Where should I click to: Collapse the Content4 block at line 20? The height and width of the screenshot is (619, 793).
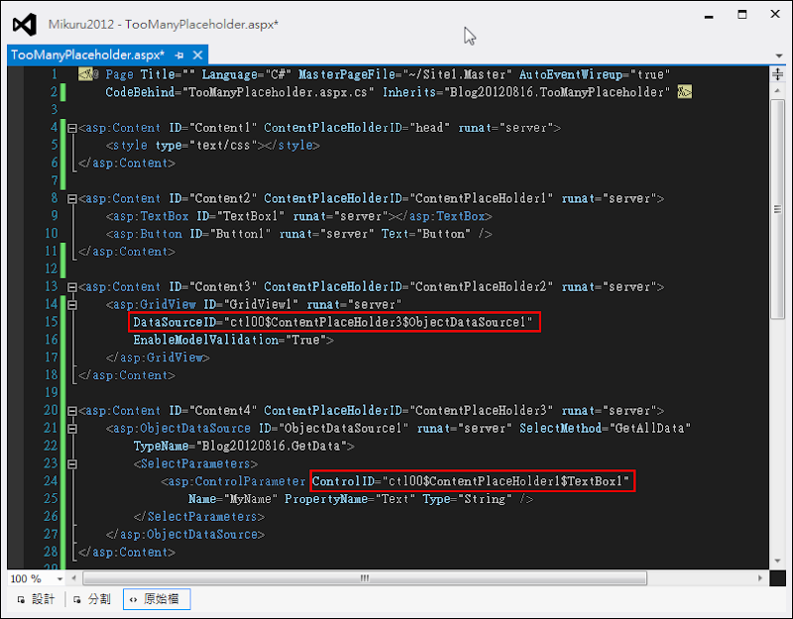tap(71, 411)
